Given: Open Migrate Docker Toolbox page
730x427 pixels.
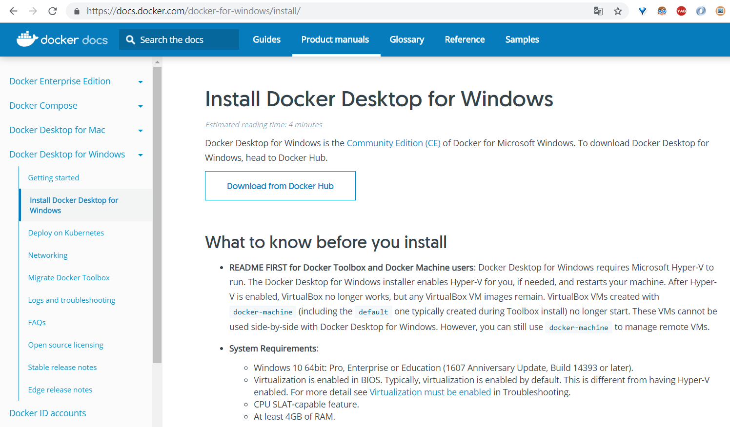Looking at the screenshot, I should (69, 277).
